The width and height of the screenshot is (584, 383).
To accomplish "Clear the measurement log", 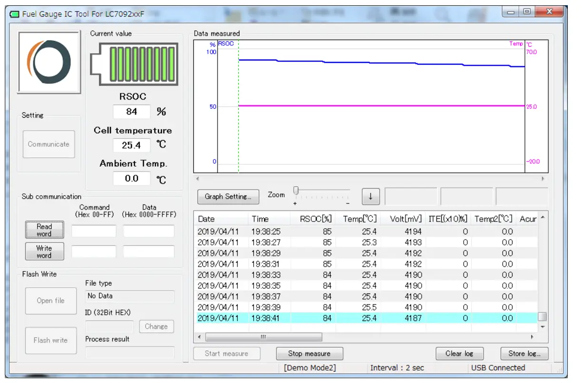I will 459,353.
